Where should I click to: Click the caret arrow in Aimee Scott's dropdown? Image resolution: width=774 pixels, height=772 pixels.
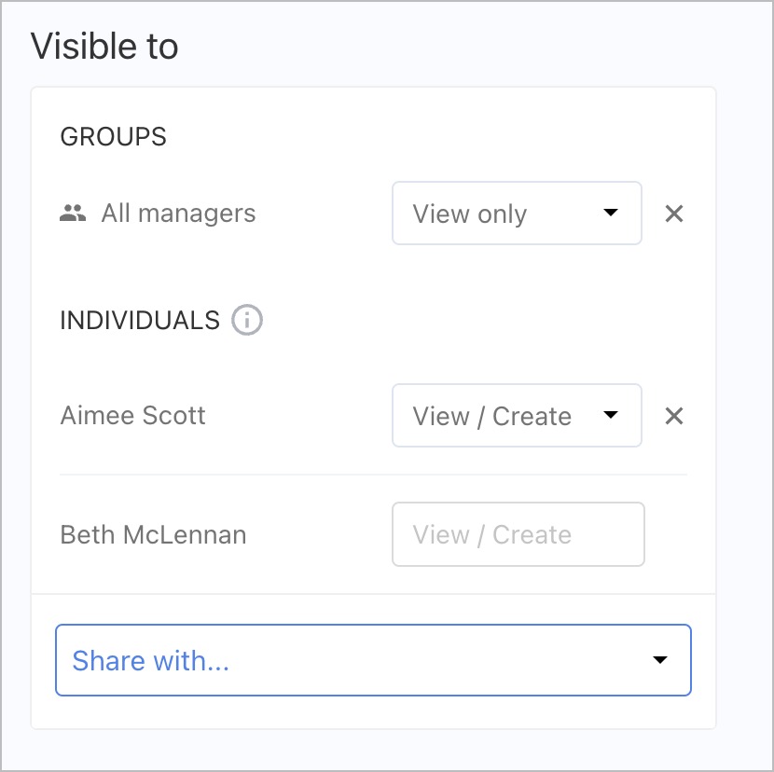[611, 416]
